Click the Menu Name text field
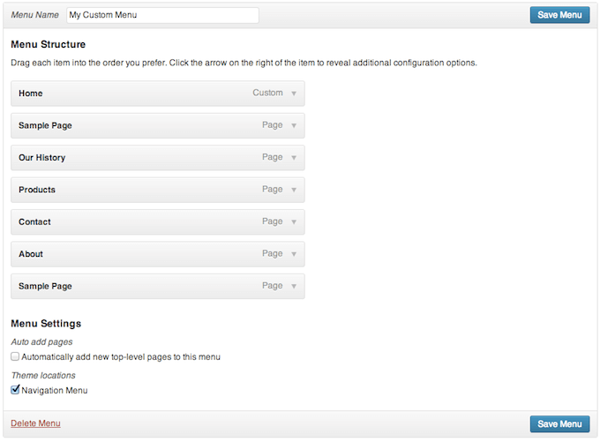This screenshot has width=600, height=442. 162,15
